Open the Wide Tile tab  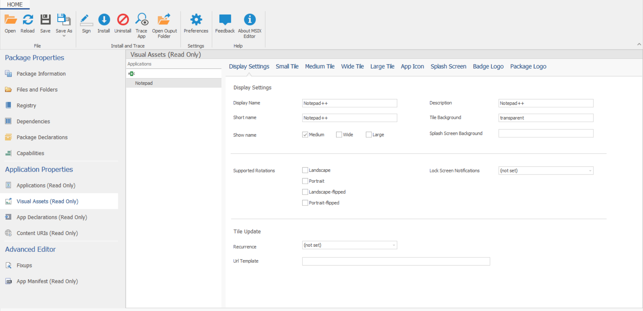pyautogui.click(x=352, y=66)
